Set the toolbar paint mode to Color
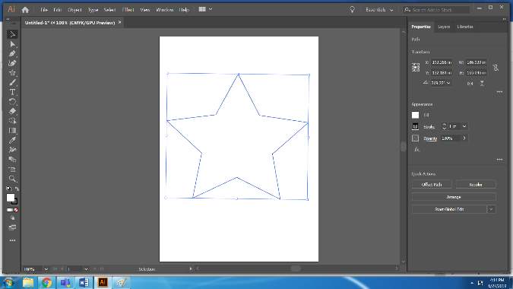Screen dimensions: 513x289 9,210
